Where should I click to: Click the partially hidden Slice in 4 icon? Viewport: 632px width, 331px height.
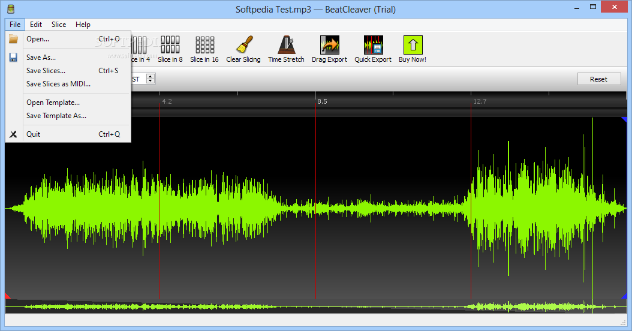coord(140,44)
